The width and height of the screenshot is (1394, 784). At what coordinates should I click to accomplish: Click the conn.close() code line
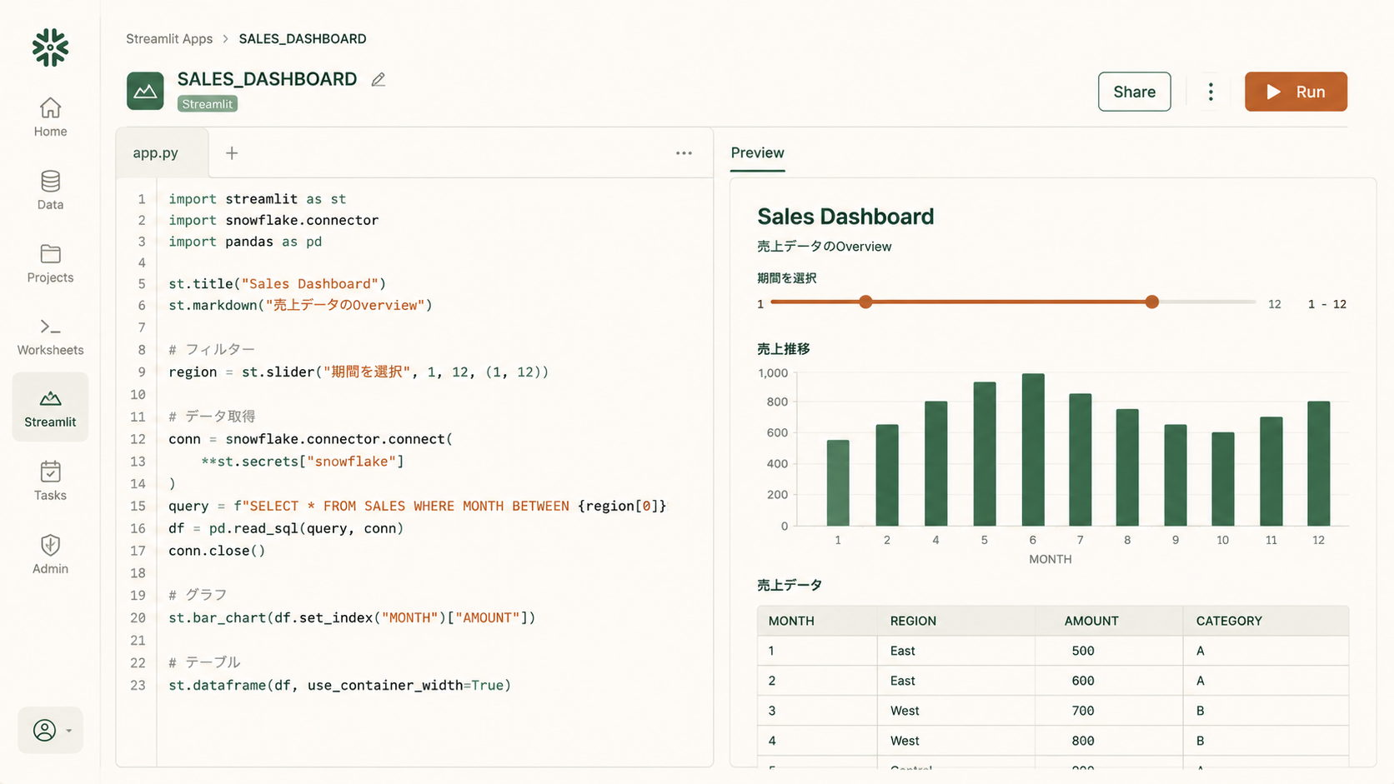pyautogui.click(x=217, y=551)
